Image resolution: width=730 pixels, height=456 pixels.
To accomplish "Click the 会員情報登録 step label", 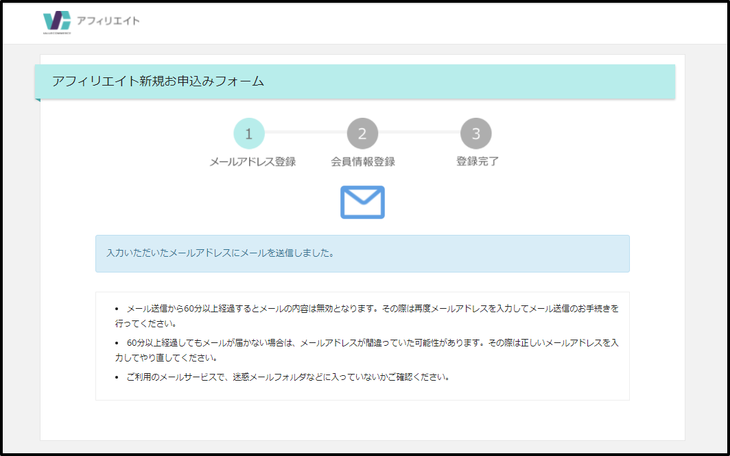I will click(362, 162).
